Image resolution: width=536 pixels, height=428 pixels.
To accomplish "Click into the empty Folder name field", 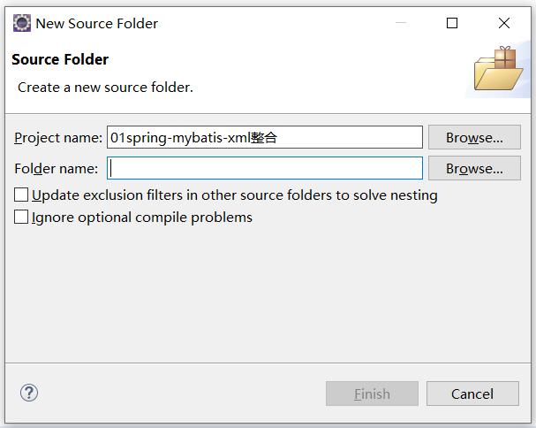I will point(265,168).
